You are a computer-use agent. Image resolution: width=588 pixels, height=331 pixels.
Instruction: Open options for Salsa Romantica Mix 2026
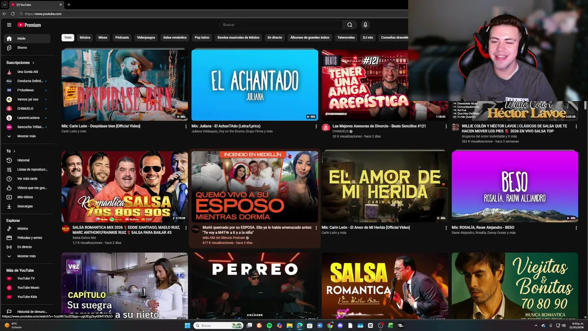pyautogui.click(x=186, y=228)
